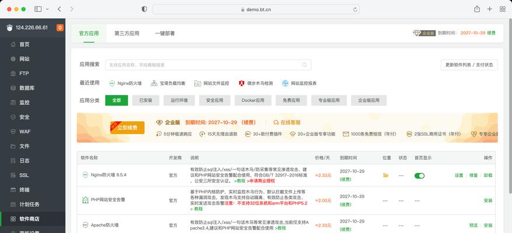The height and width of the screenshot is (233, 512).
Task: Open recent 微步木马检测 shortcut
Action: [256, 83]
